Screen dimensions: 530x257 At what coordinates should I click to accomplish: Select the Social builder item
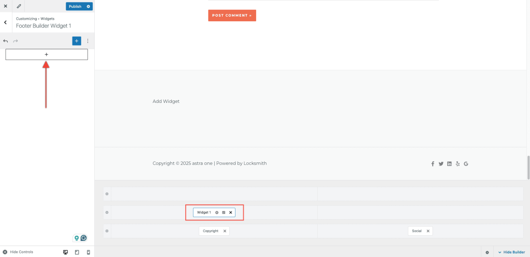click(x=417, y=231)
